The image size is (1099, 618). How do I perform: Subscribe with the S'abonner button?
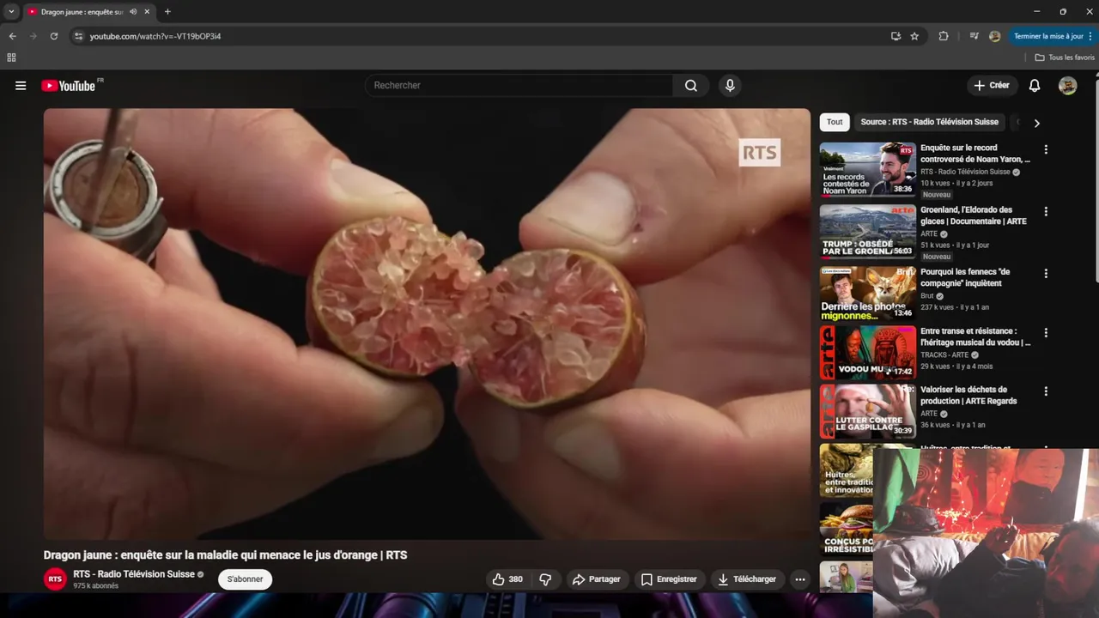coord(245,579)
